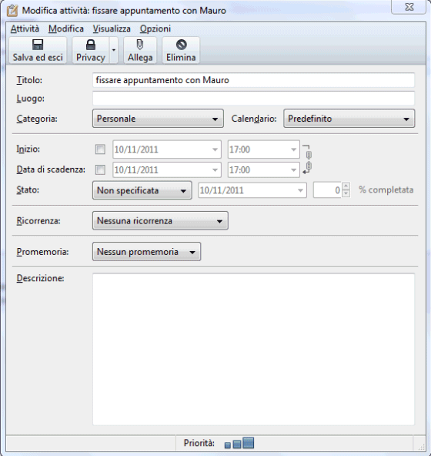Open the Opzioni menu
The height and width of the screenshot is (456, 431).
155,28
